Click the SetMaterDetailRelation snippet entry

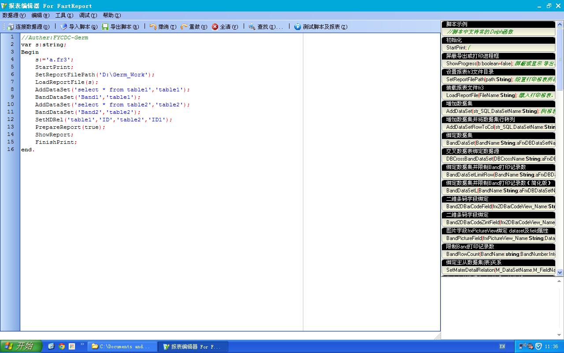(x=498, y=270)
